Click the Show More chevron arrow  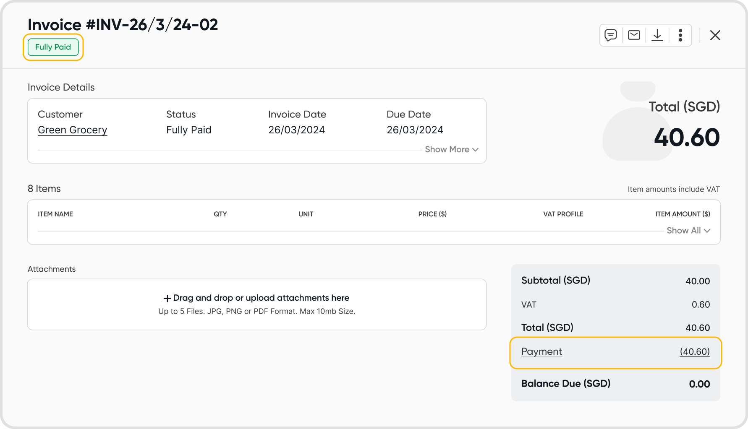(475, 150)
